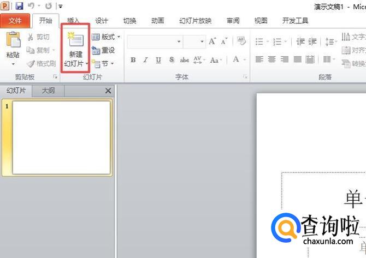Center the text
Viewport: 366px width, 258px height.
pos(272,59)
